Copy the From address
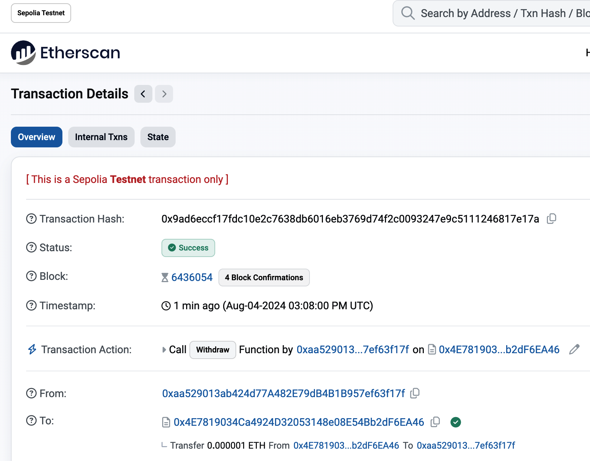 click(415, 393)
